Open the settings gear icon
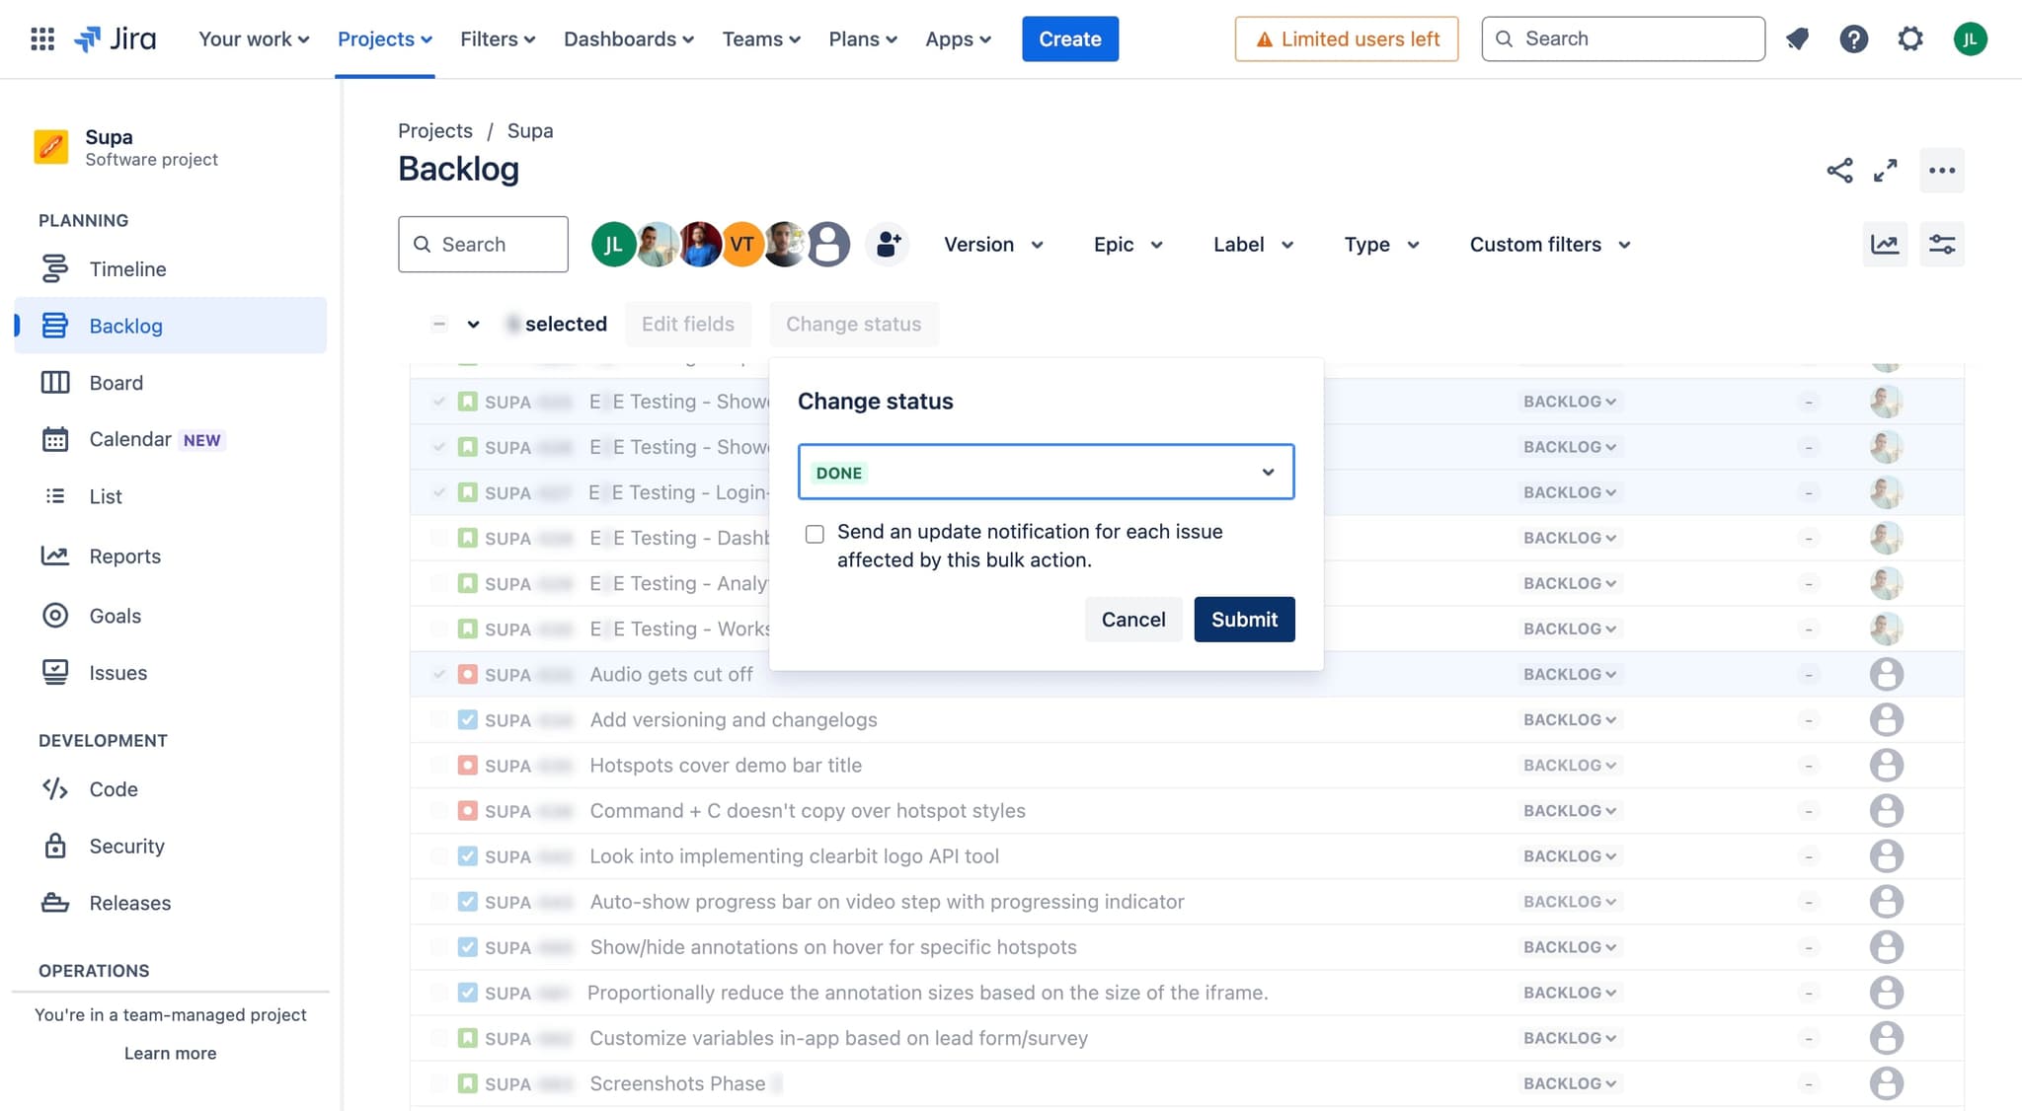This screenshot has height=1111, width=2022. pyautogui.click(x=1910, y=39)
